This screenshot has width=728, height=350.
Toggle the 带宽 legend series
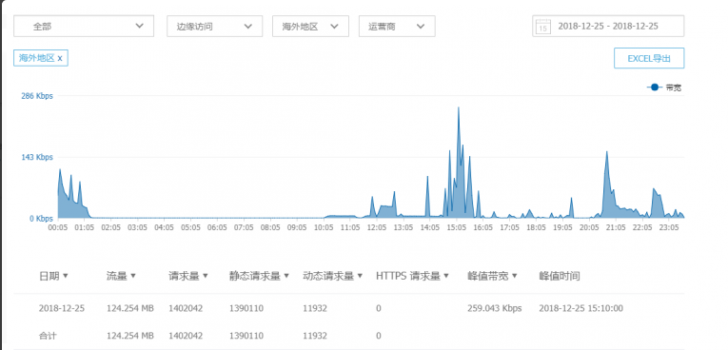click(x=664, y=87)
